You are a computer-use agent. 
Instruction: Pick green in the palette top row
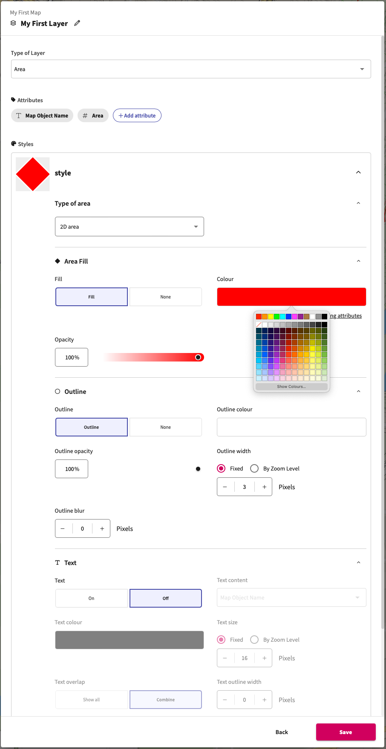pos(277,316)
